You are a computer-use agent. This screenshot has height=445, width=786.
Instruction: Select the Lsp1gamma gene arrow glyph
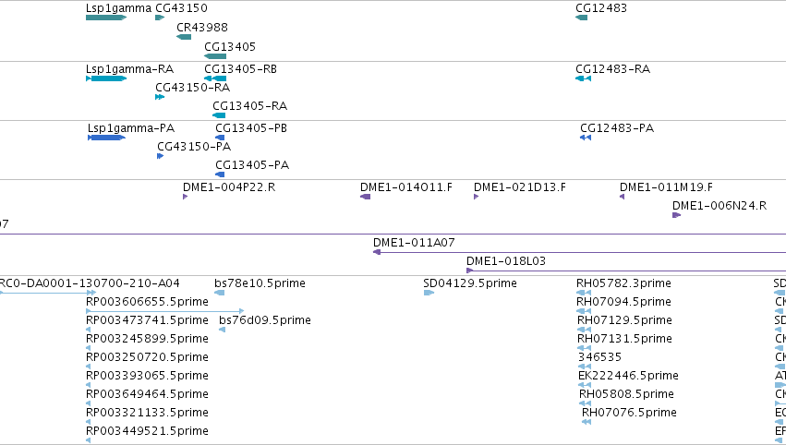pyautogui.click(x=106, y=18)
